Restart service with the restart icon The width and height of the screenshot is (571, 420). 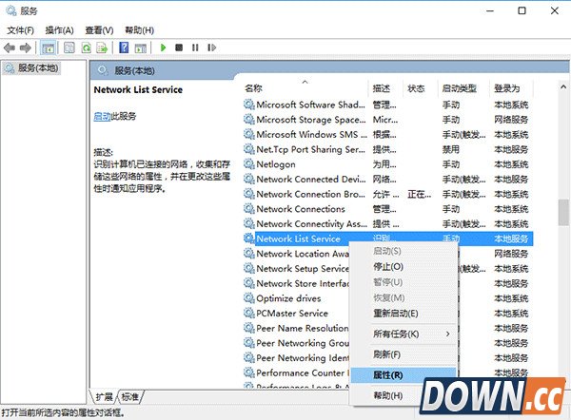coord(211,48)
